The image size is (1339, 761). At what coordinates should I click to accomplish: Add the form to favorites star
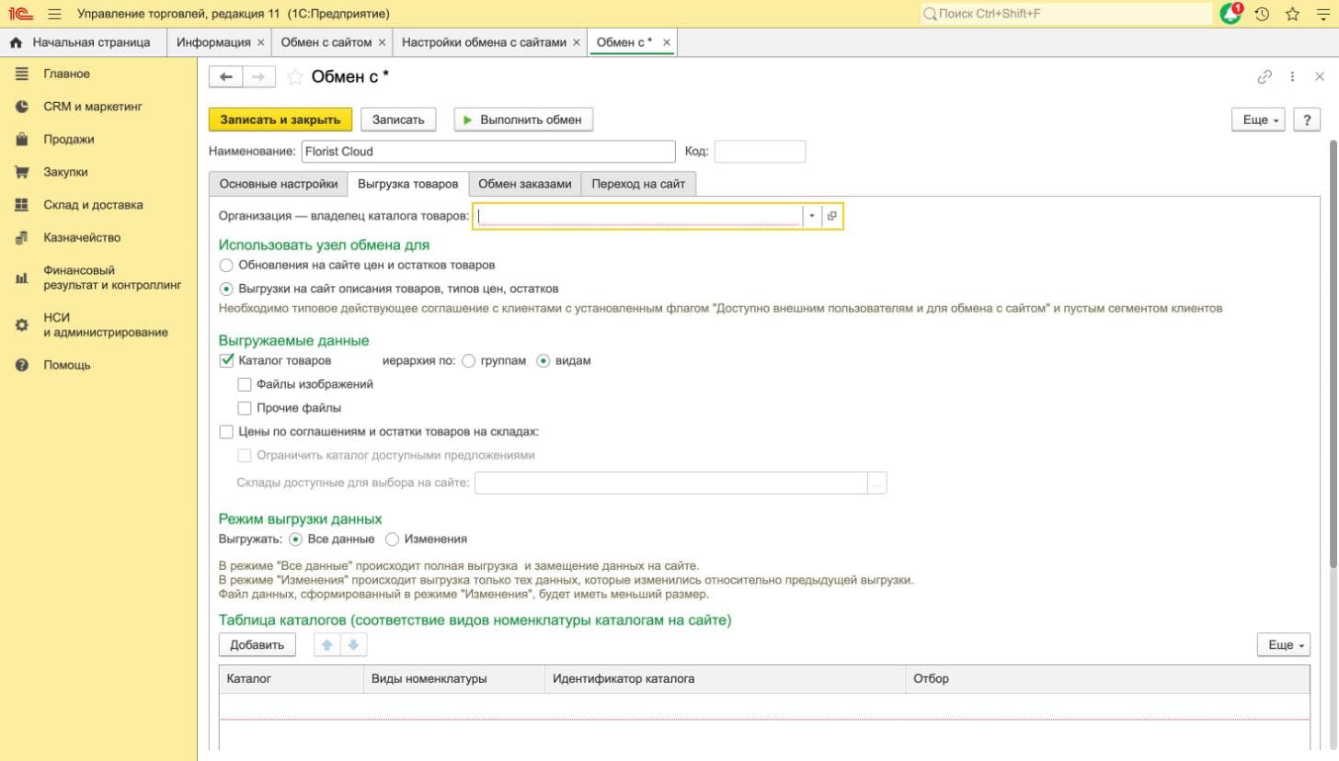294,77
